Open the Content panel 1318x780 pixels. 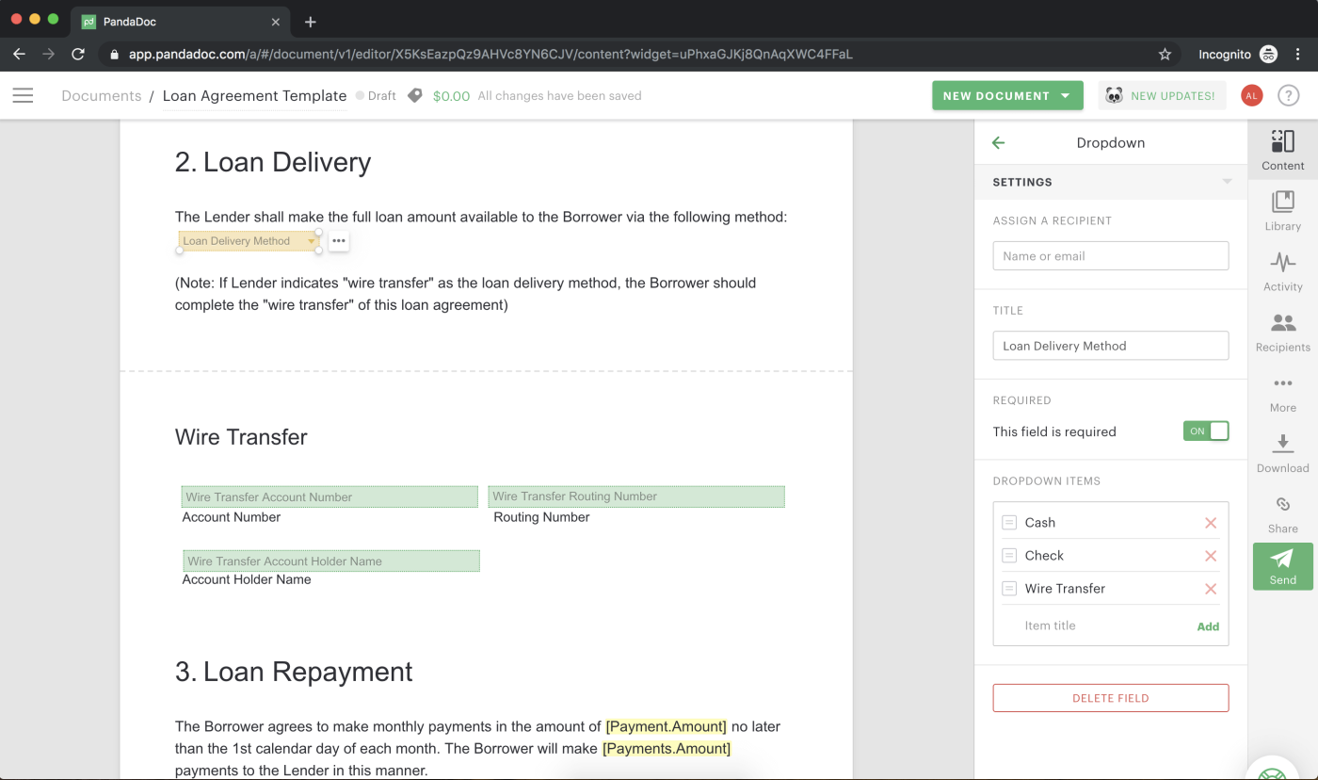tap(1282, 150)
